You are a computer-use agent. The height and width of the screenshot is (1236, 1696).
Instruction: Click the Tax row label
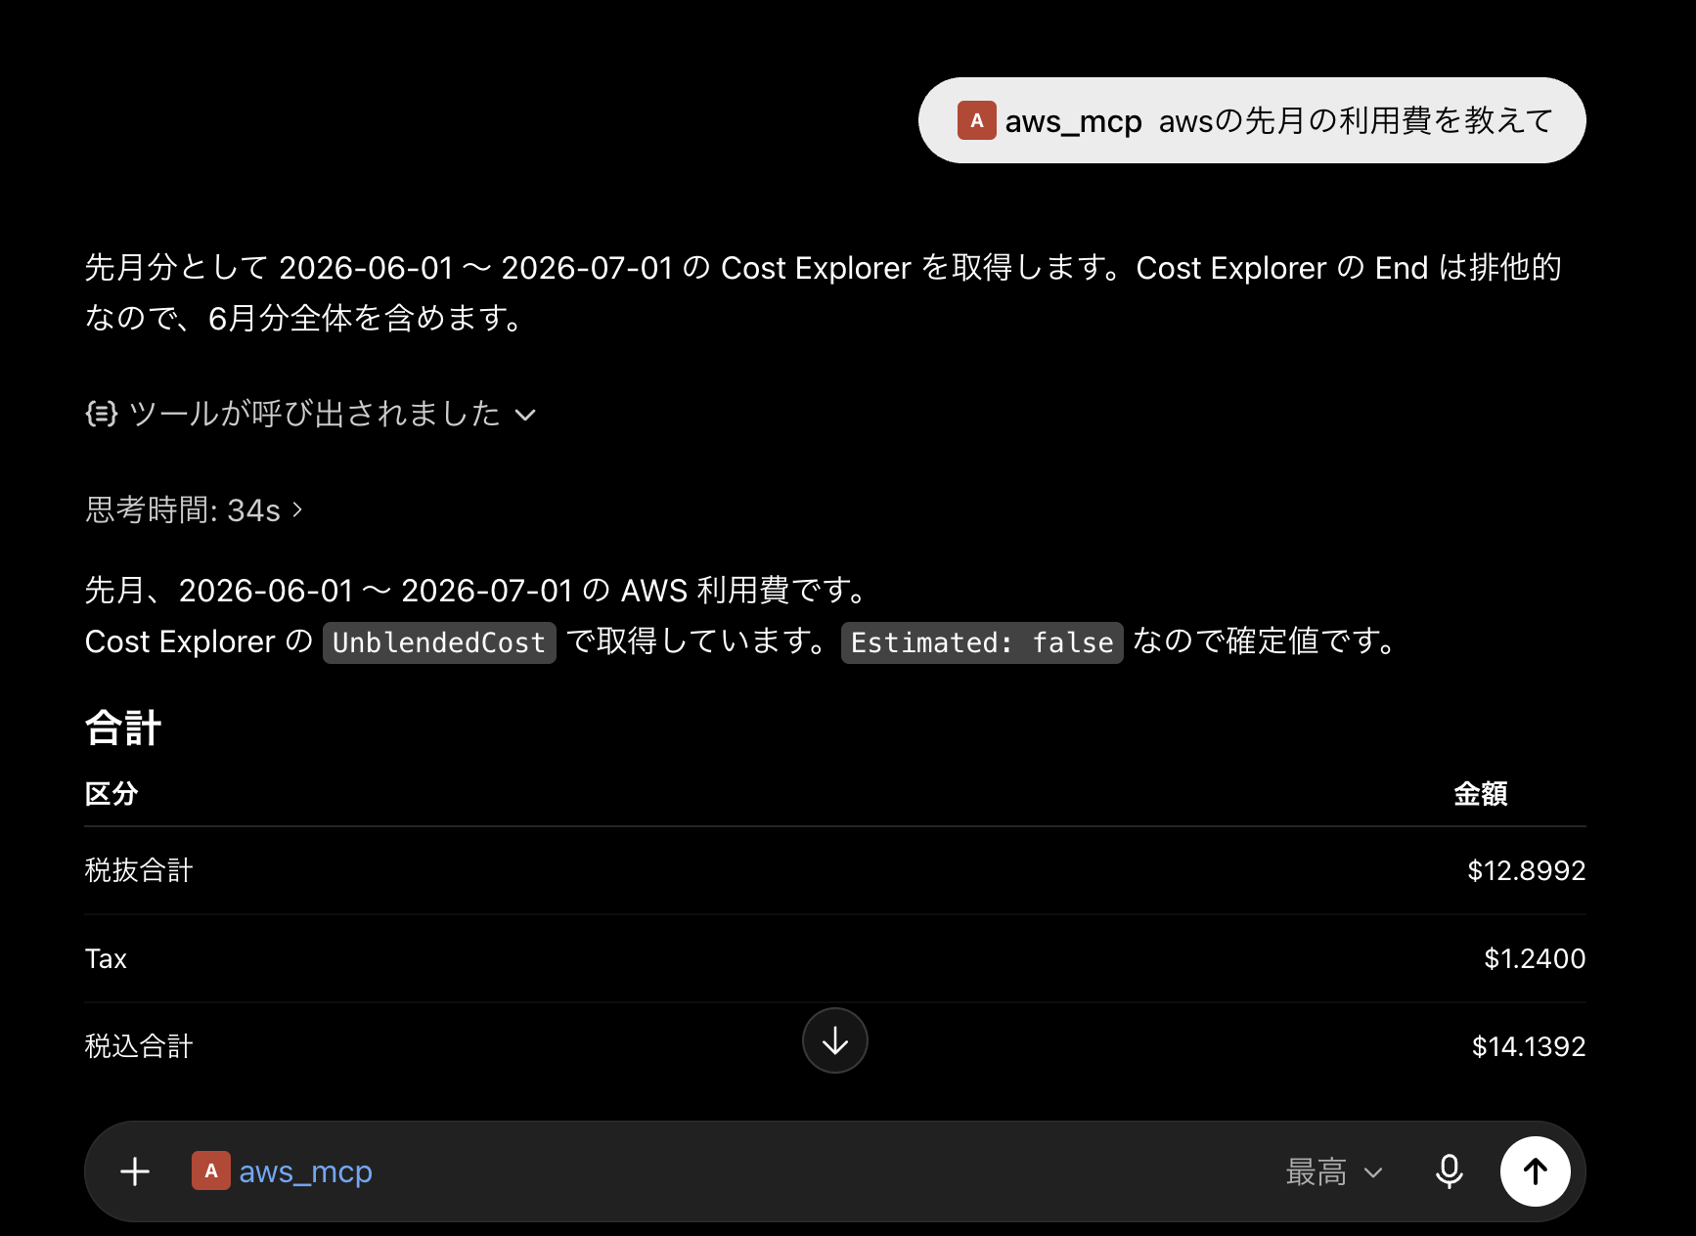point(106,958)
